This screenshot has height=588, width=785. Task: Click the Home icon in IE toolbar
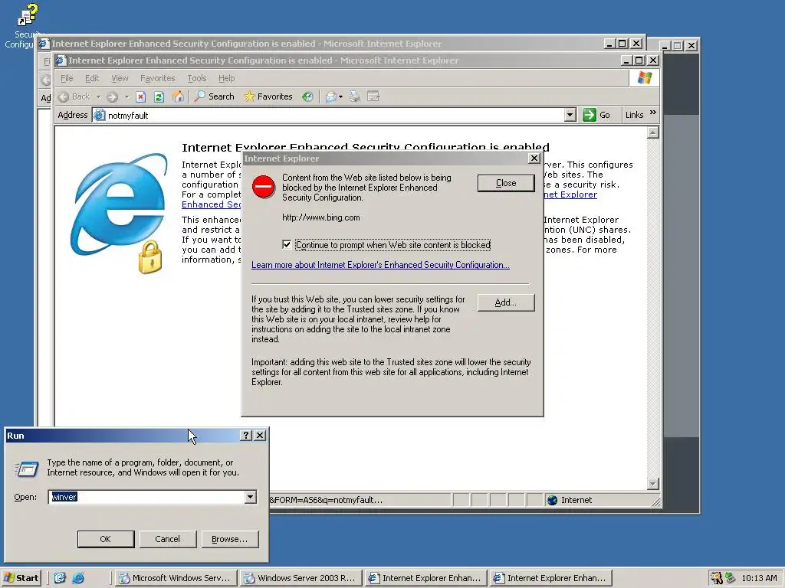coord(178,96)
